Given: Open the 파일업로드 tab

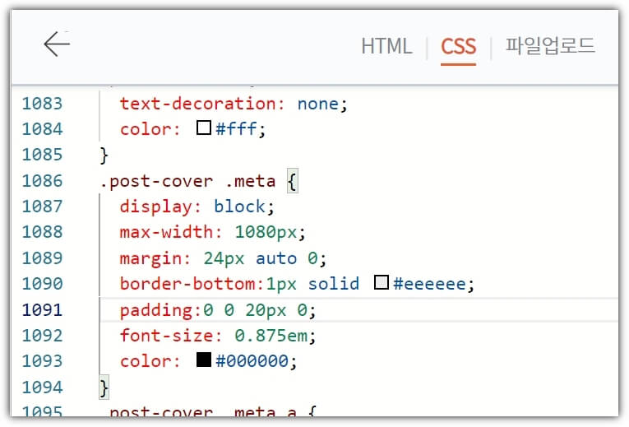Looking at the screenshot, I should 550,45.
